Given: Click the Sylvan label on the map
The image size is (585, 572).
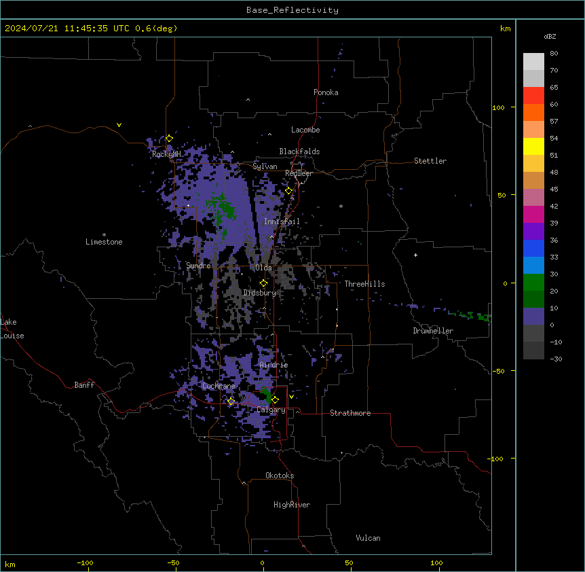Looking at the screenshot, I should click(265, 166).
